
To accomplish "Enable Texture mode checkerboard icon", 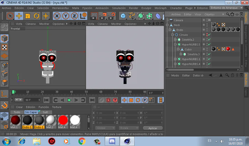I will coord(4,47).
